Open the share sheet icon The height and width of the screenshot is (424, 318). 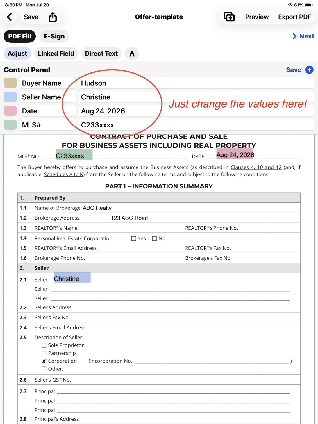click(x=53, y=17)
